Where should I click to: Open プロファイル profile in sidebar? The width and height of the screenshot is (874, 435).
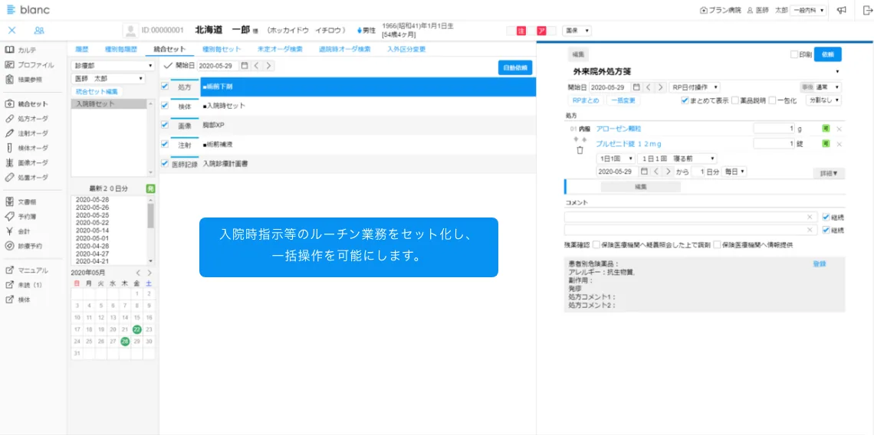[30, 64]
